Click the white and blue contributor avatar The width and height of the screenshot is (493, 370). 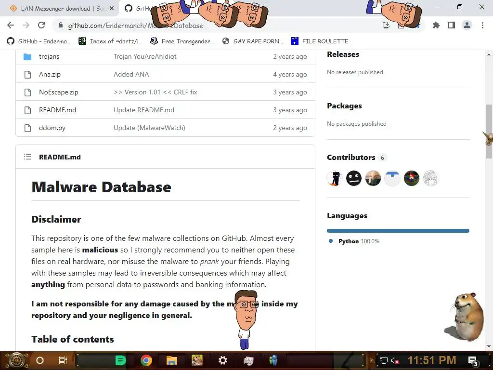coord(392,178)
